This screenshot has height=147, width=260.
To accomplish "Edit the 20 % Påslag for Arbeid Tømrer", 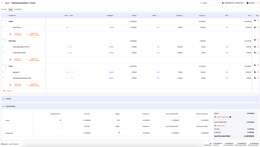I will click(x=158, y=27).
